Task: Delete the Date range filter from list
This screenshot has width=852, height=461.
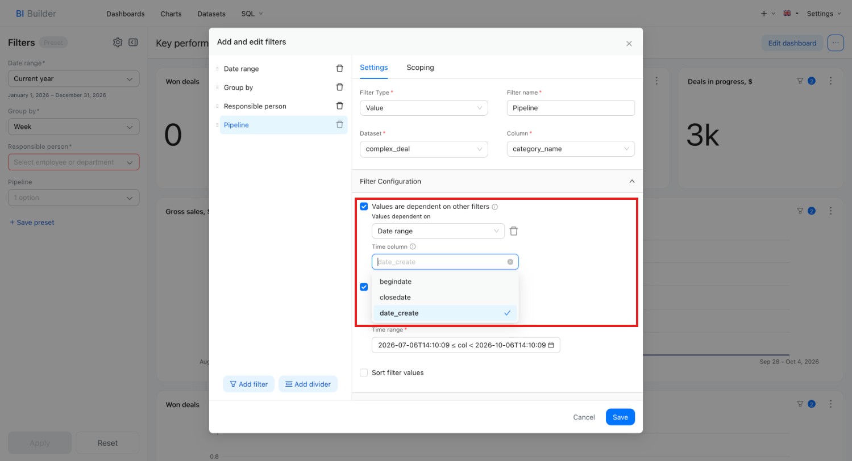Action: pos(340,69)
